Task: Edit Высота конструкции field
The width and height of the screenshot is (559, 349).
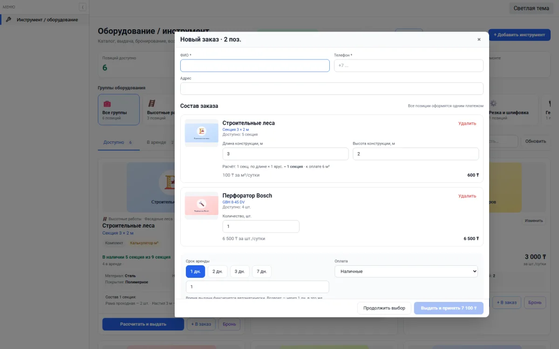Action: coord(416,154)
